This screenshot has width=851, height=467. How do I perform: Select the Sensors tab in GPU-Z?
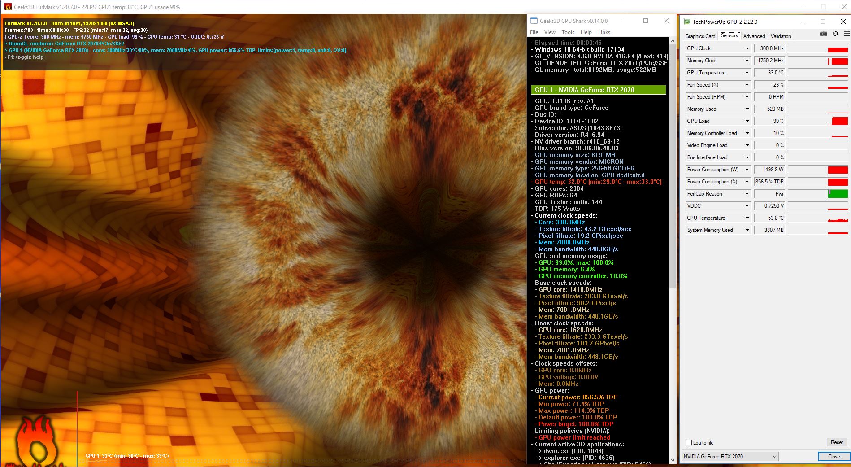pyautogui.click(x=729, y=36)
